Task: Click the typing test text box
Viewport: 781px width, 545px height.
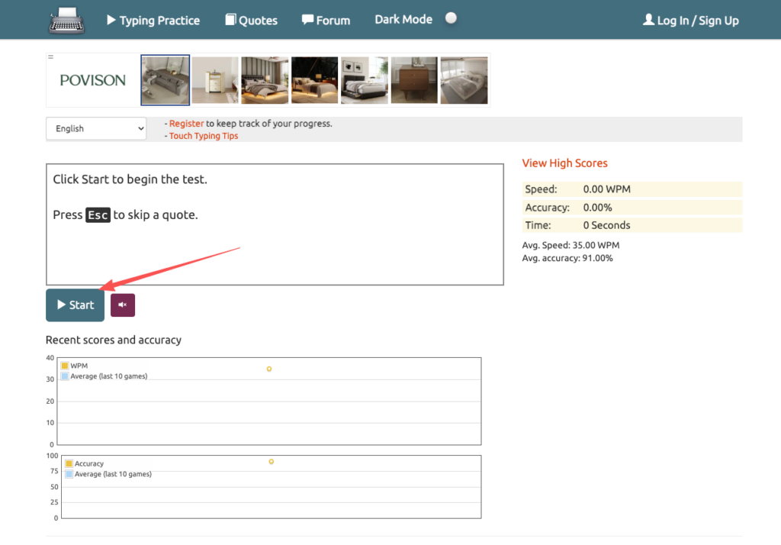Action: click(x=275, y=224)
